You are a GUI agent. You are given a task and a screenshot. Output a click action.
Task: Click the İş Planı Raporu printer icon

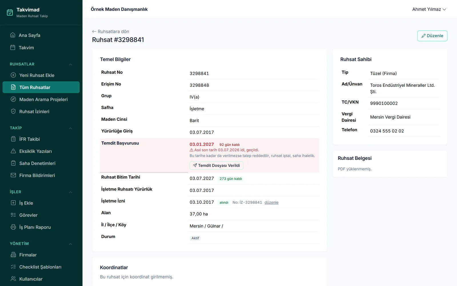[13, 227]
